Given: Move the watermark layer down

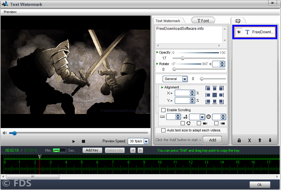Looking at the screenshot, I should pos(270,140).
